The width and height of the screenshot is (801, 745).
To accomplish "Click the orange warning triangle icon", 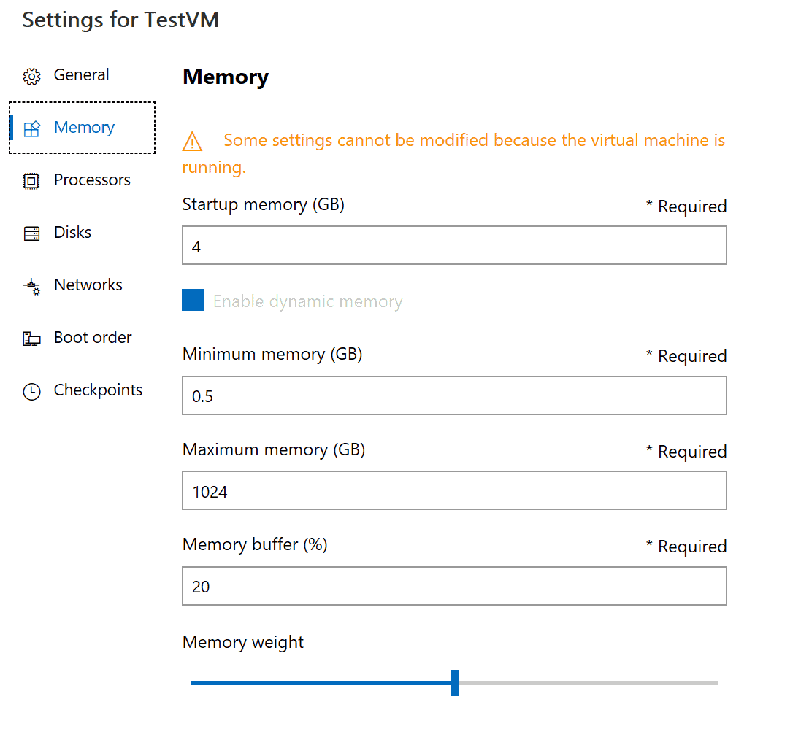I will pos(192,141).
